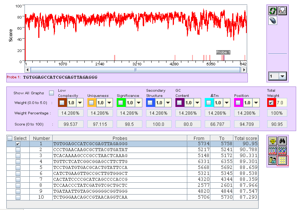This screenshot has width=301, height=212.
Task: Click the Total score column header
Action: click(246, 138)
